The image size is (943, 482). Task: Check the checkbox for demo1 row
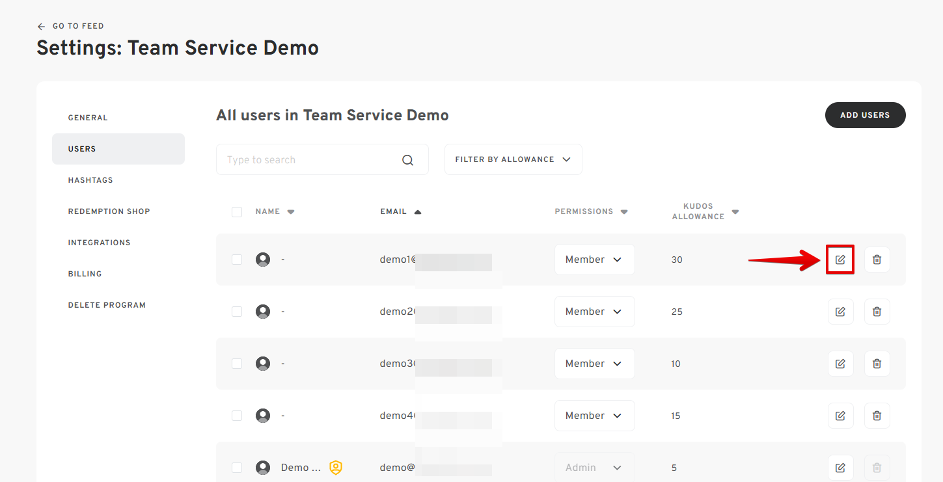pyautogui.click(x=237, y=260)
